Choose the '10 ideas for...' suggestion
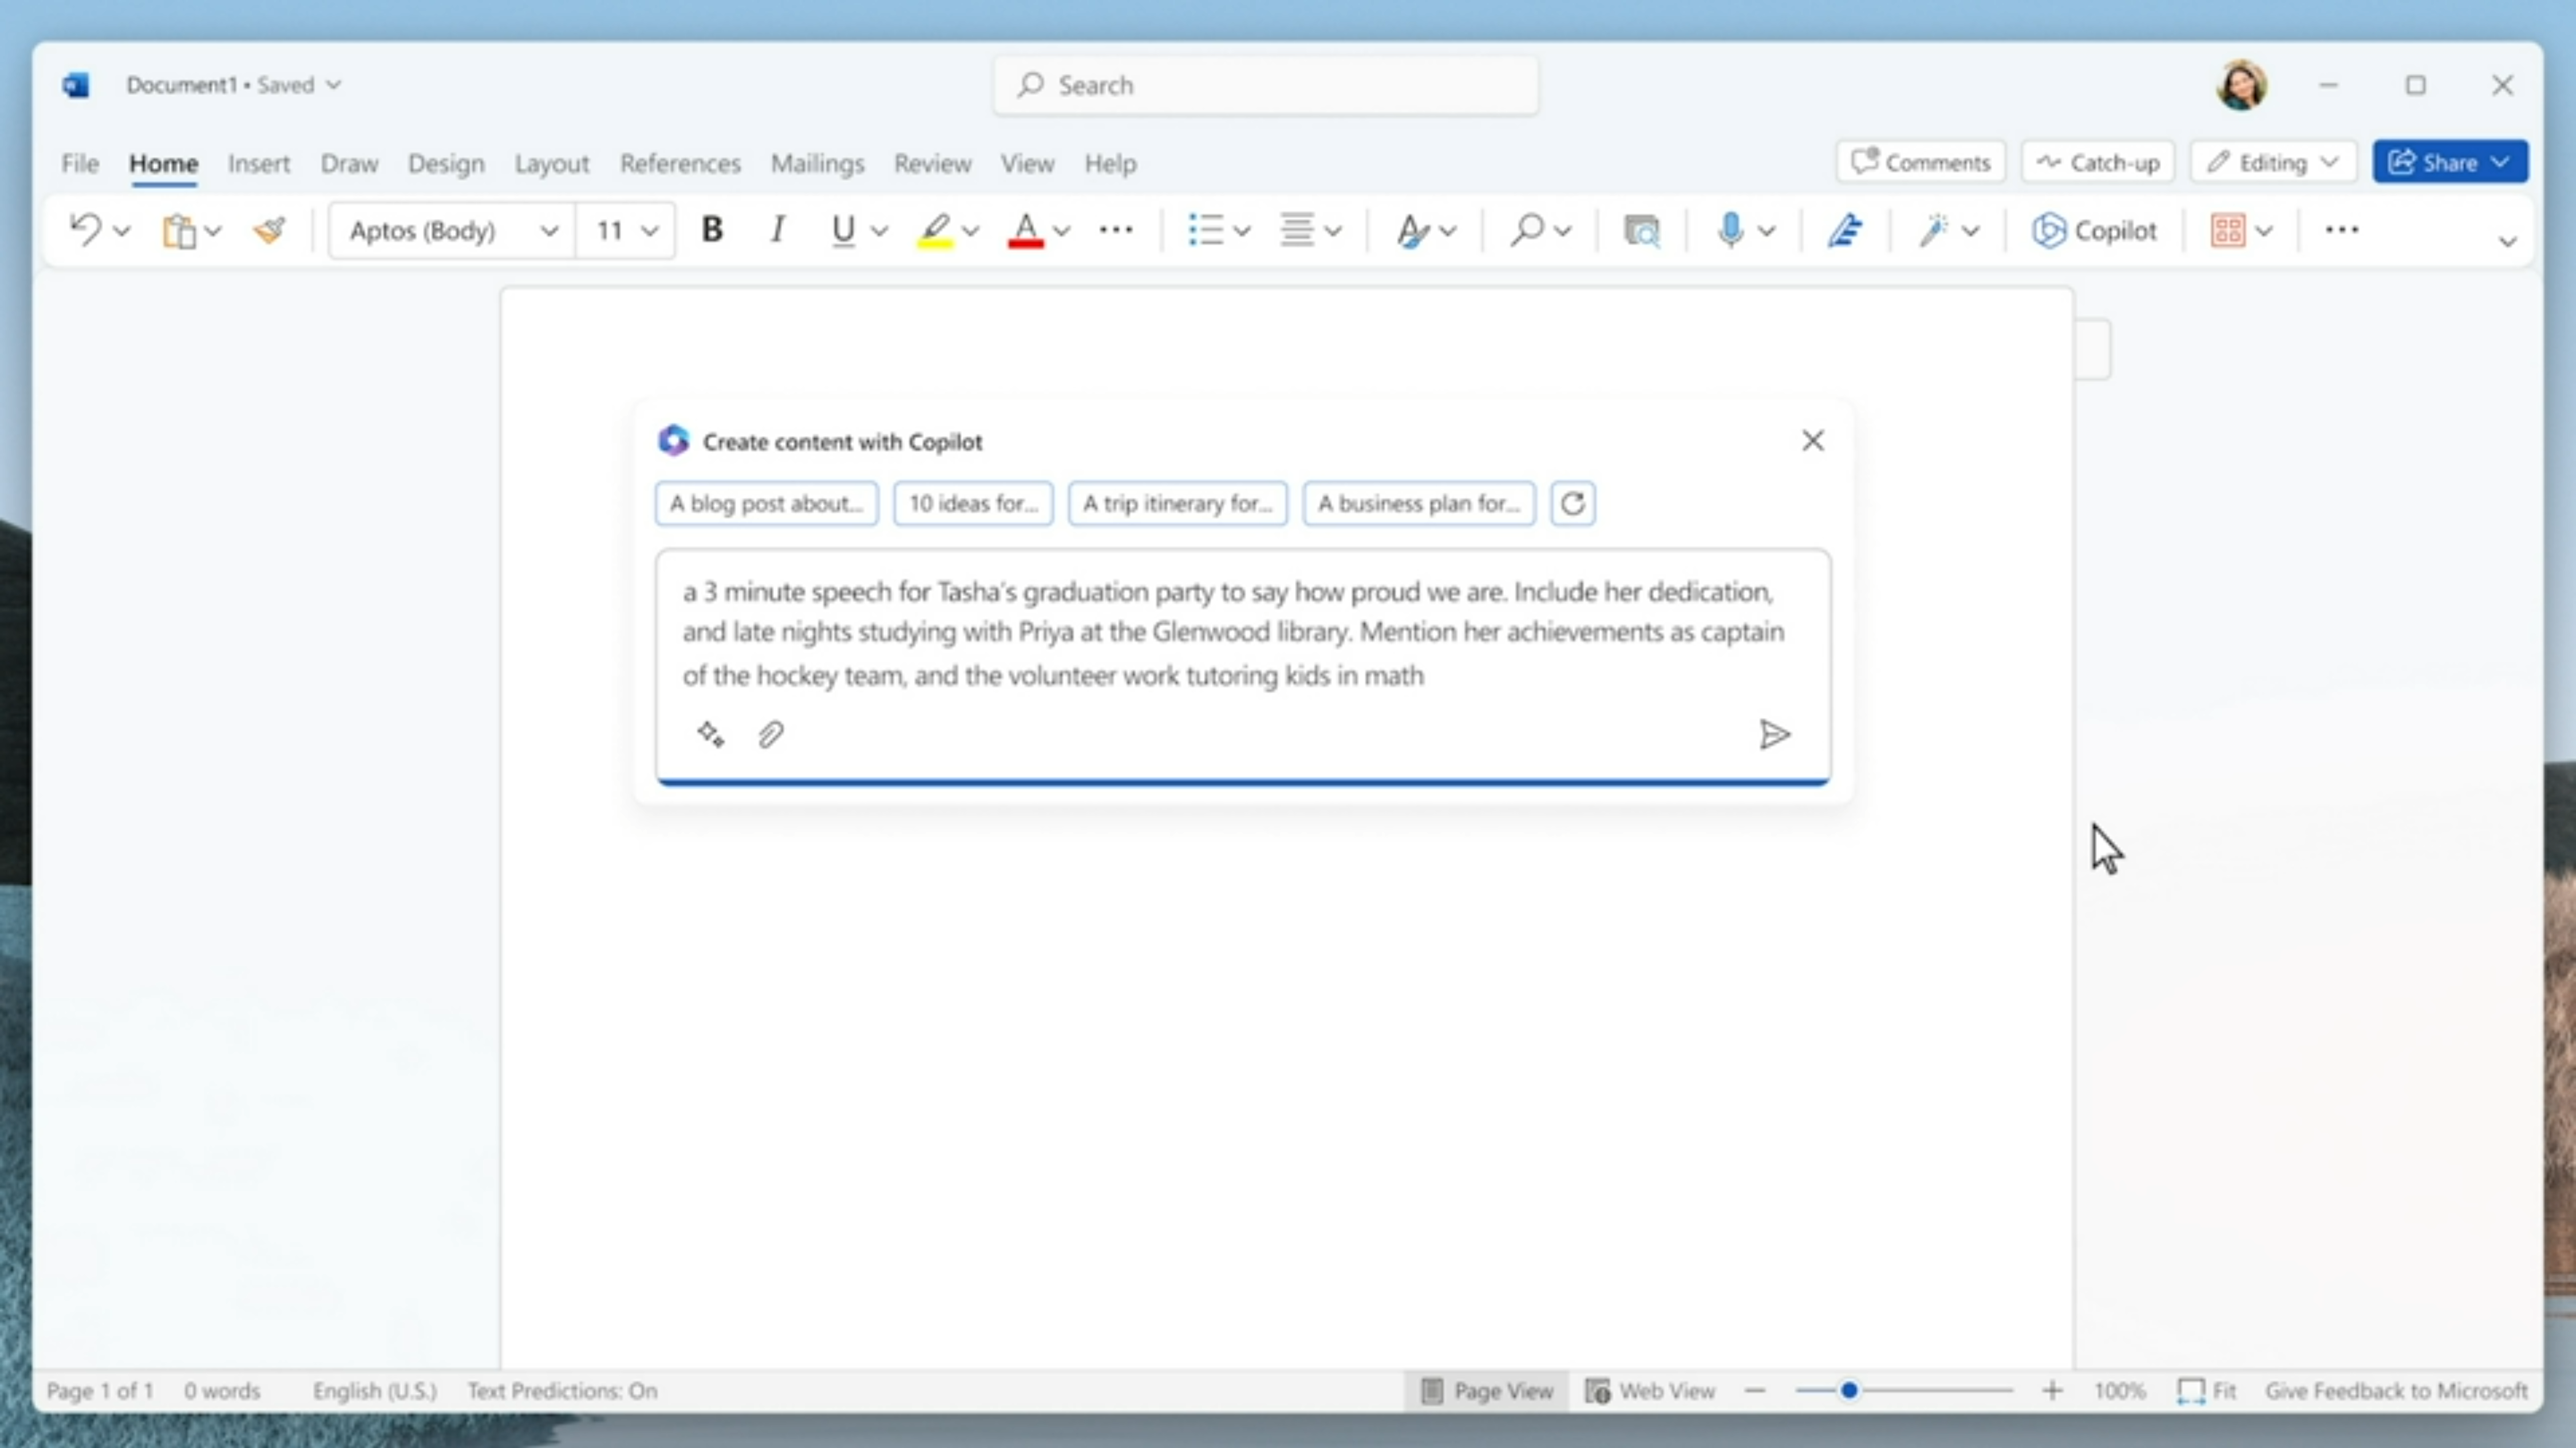This screenshot has width=2576, height=1448. (973, 503)
